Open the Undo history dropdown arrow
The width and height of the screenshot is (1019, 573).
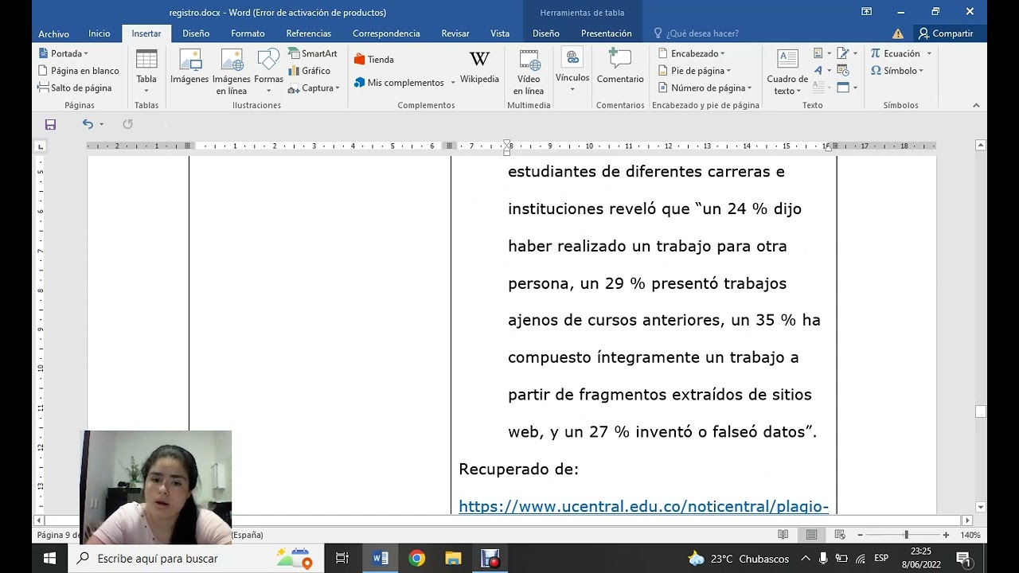101,124
